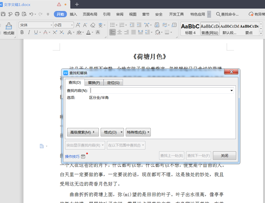Center align text
This screenshot has height=203, width=265.
pos(119,32)
